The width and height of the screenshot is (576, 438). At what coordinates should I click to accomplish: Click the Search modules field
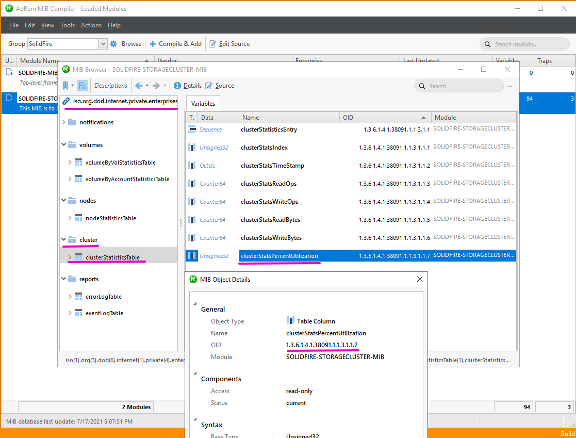(x=524, y=44)
